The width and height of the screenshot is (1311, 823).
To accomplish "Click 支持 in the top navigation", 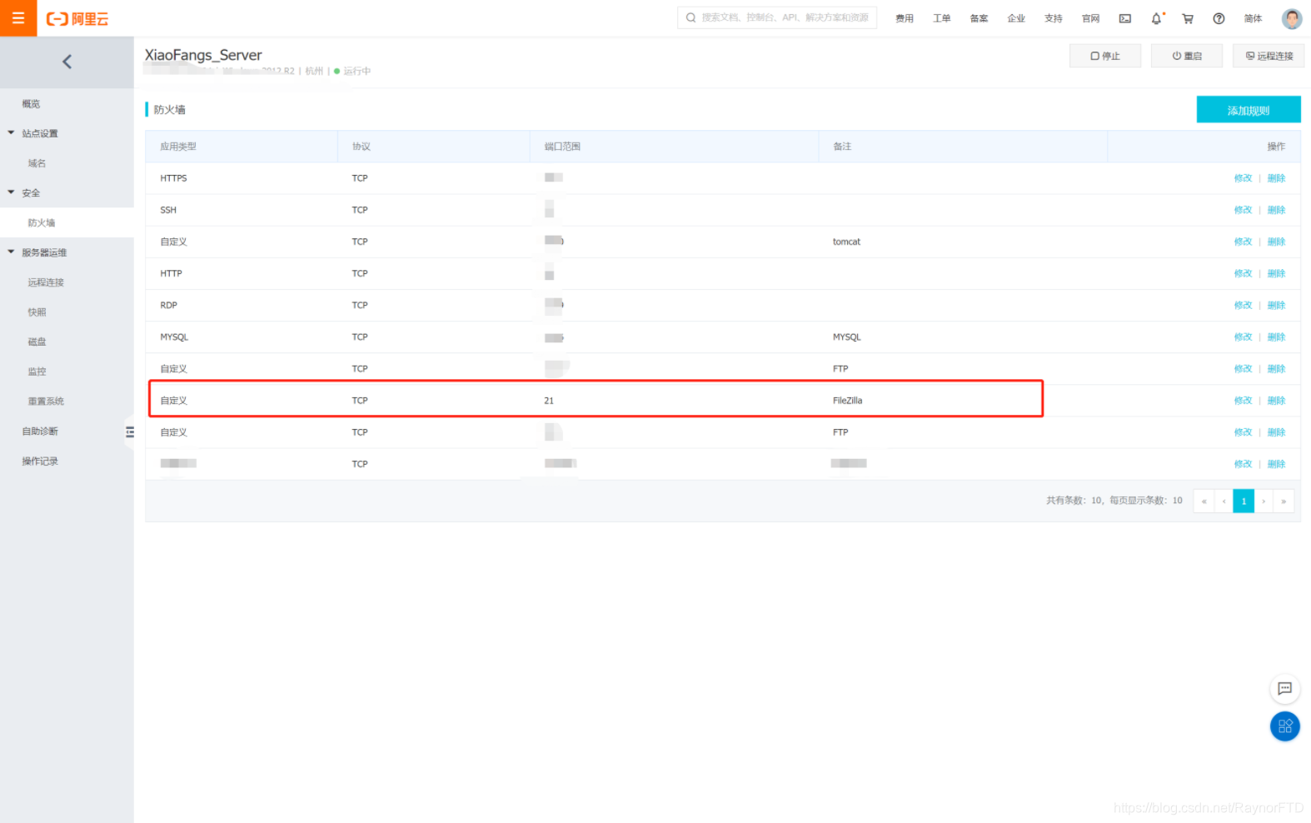I will pos(1054,18).
